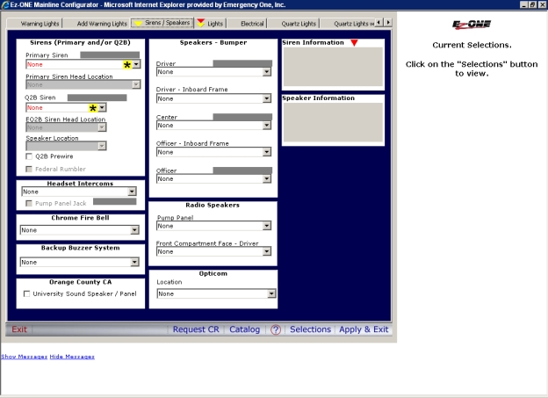Click the yellow asterisk on Primary Siren
Viewport: 548px width, 398px height.
127,65
